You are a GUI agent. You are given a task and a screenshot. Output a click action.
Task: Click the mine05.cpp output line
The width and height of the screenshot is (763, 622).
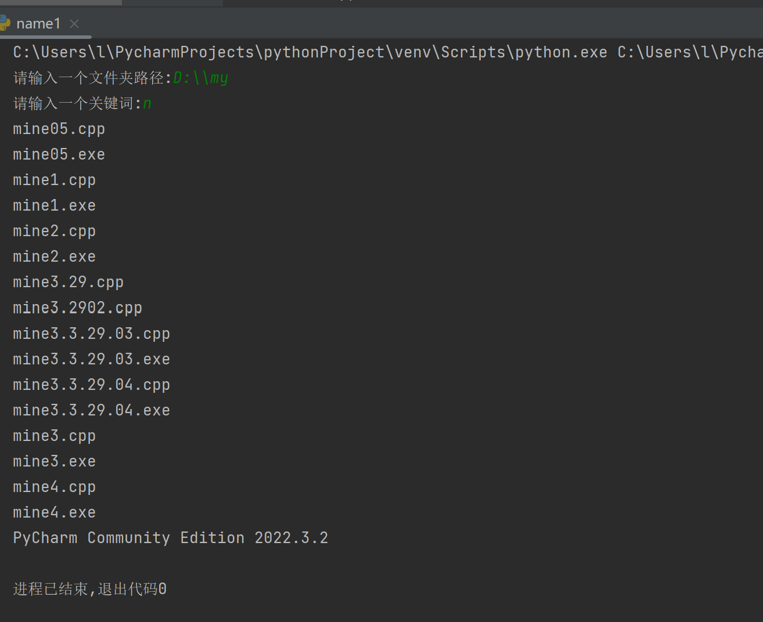pos(59,129)
